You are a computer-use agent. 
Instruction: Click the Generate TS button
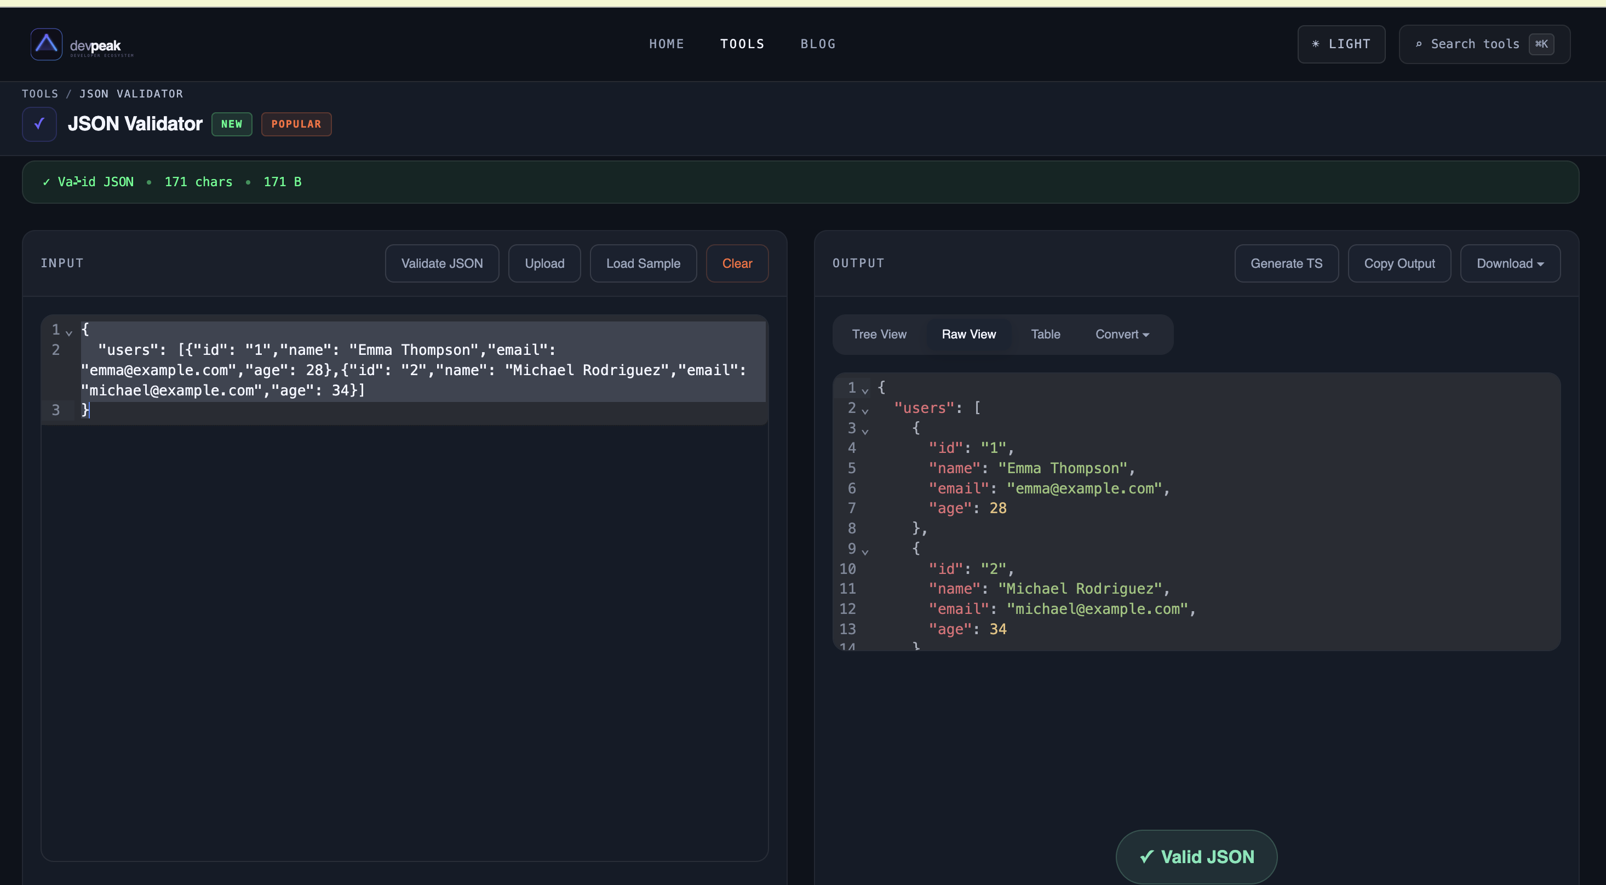pyautogui.click(x=1286, y=263)
